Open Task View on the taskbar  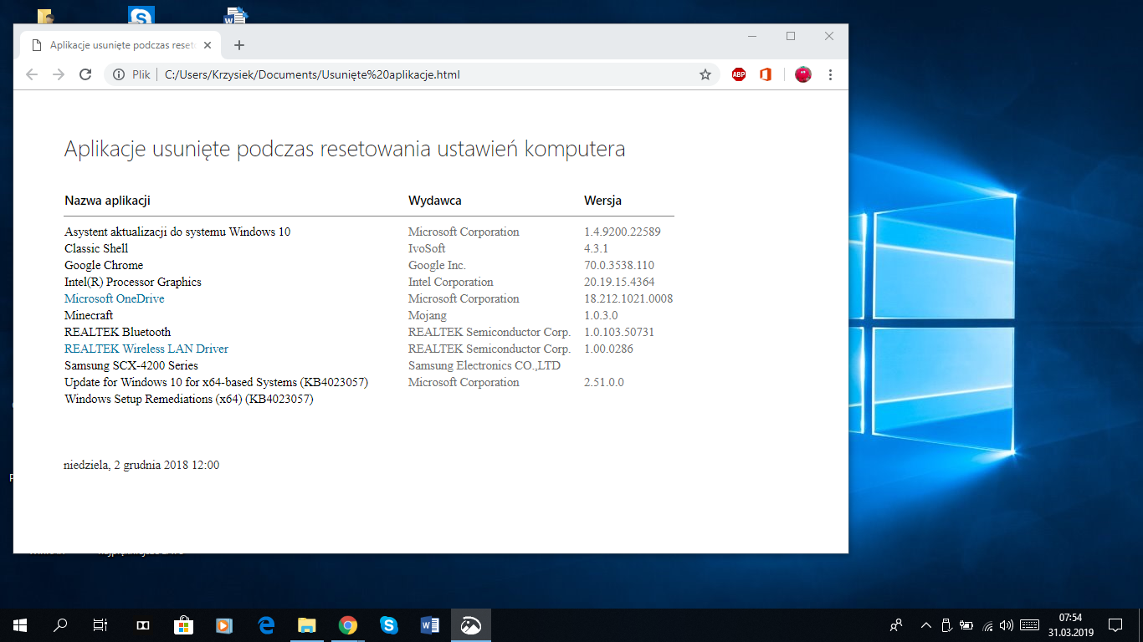coord(100,624)
